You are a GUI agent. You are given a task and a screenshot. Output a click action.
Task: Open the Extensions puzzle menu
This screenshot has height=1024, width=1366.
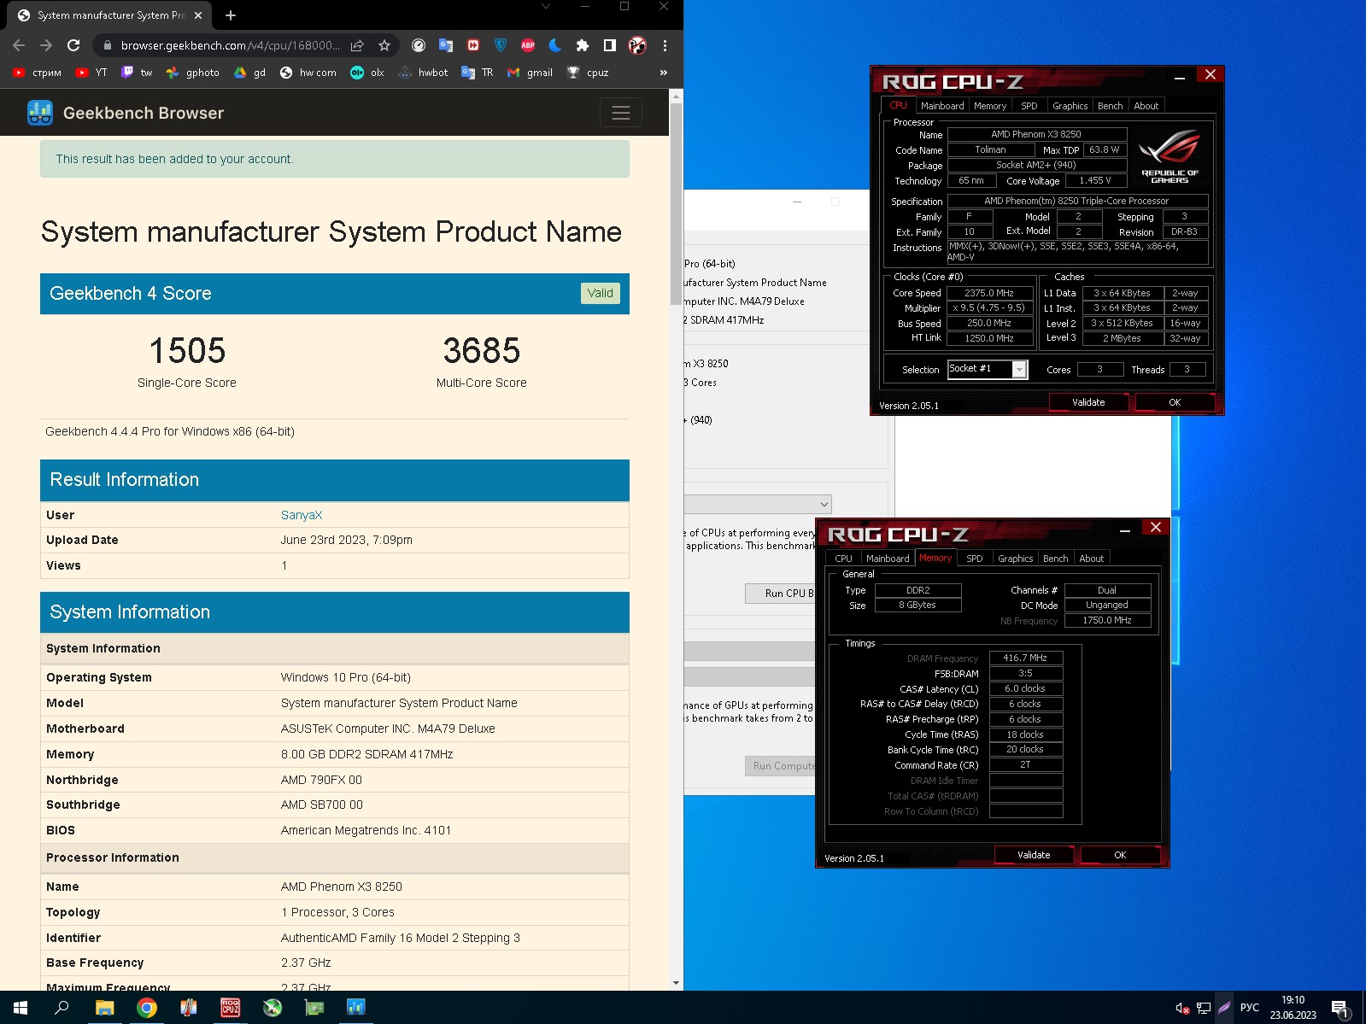583,45
